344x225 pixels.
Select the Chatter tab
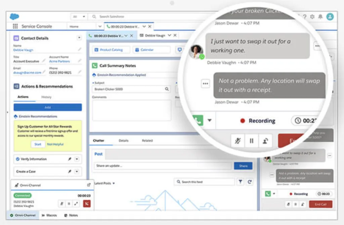coord(98,141)
